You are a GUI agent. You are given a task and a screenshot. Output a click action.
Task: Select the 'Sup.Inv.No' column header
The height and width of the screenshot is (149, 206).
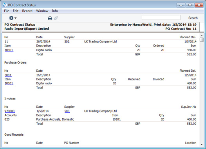click(188, 107)
